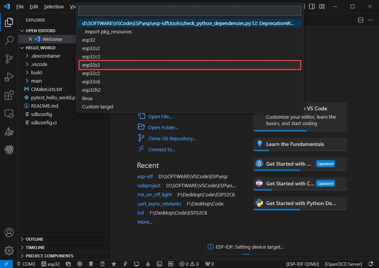Image resolution: width=379 pixels, height=268 pixels.
Task: Open the Selection menu
Action: click(54, 6)
